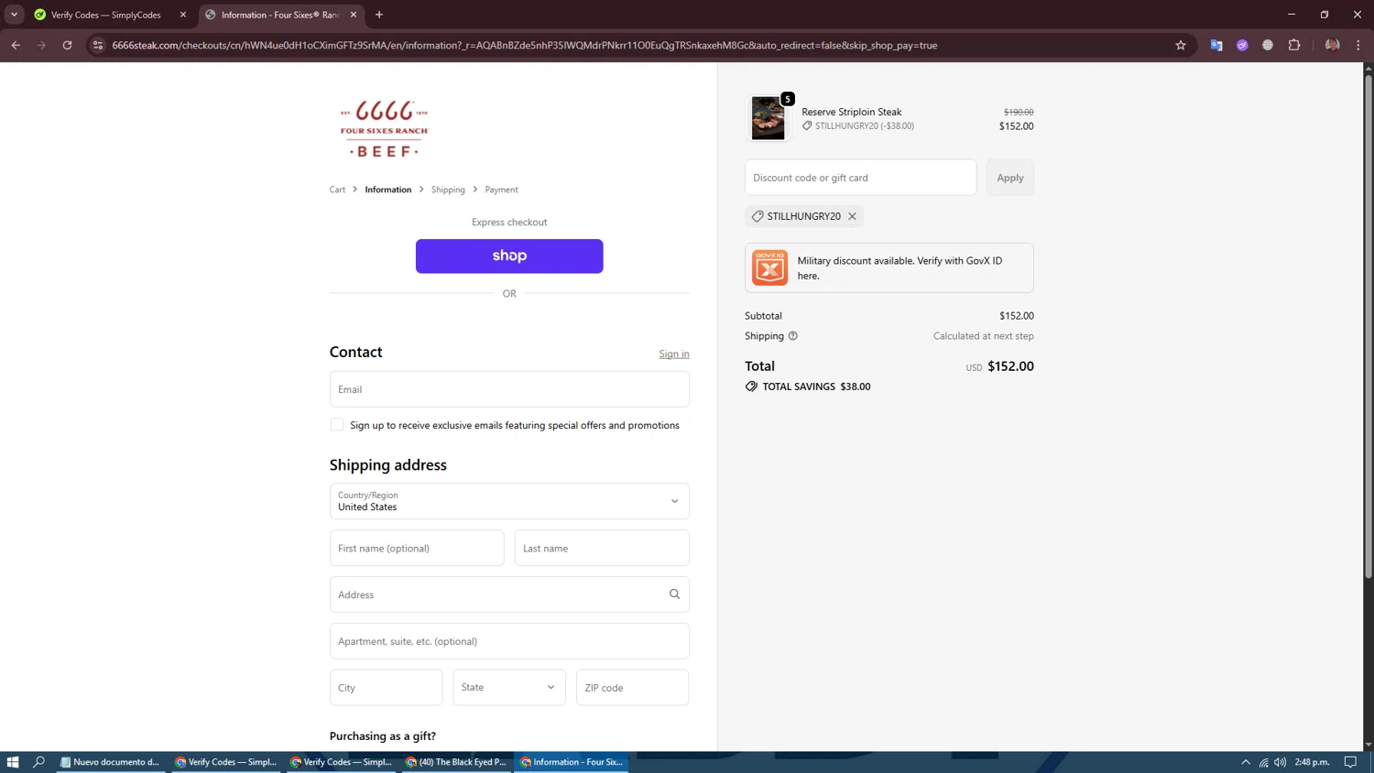Go to Cart breadcrumb
Screen dimensions: 1374x773
coord(337,190)
